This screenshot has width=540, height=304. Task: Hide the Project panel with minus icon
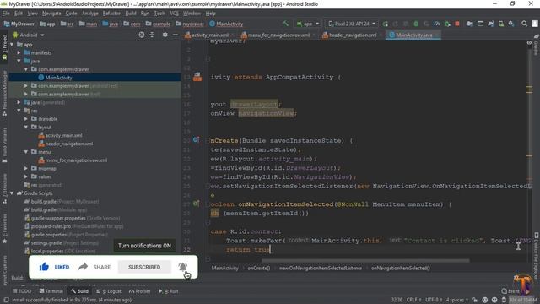click(x=175, y=35)
